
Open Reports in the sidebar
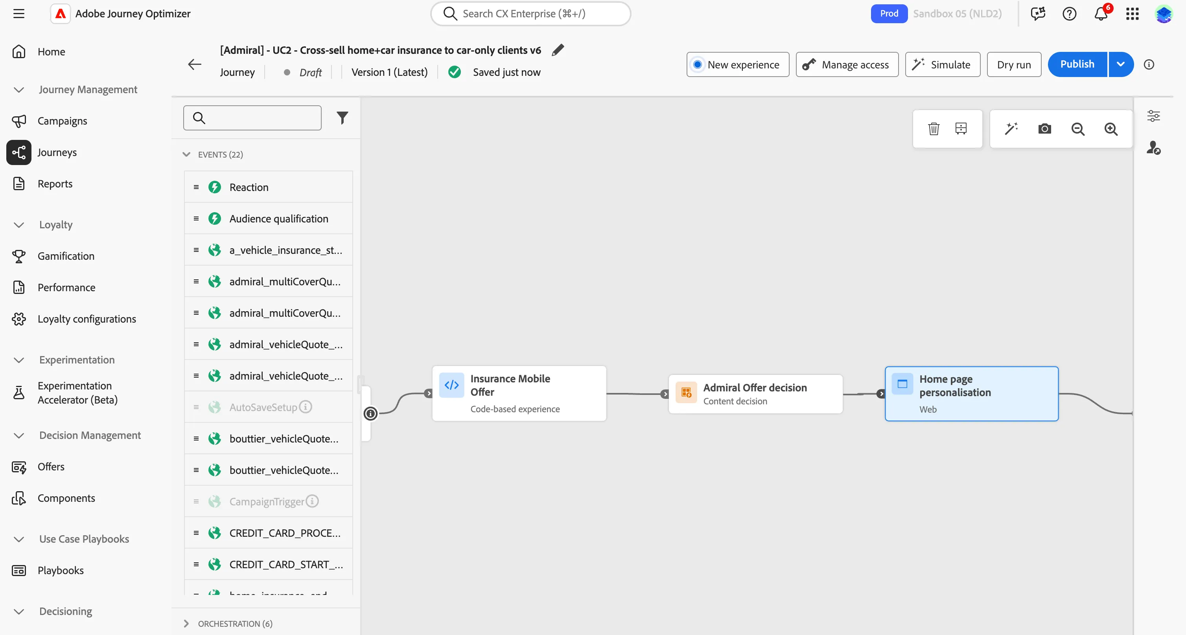point(55,184)
